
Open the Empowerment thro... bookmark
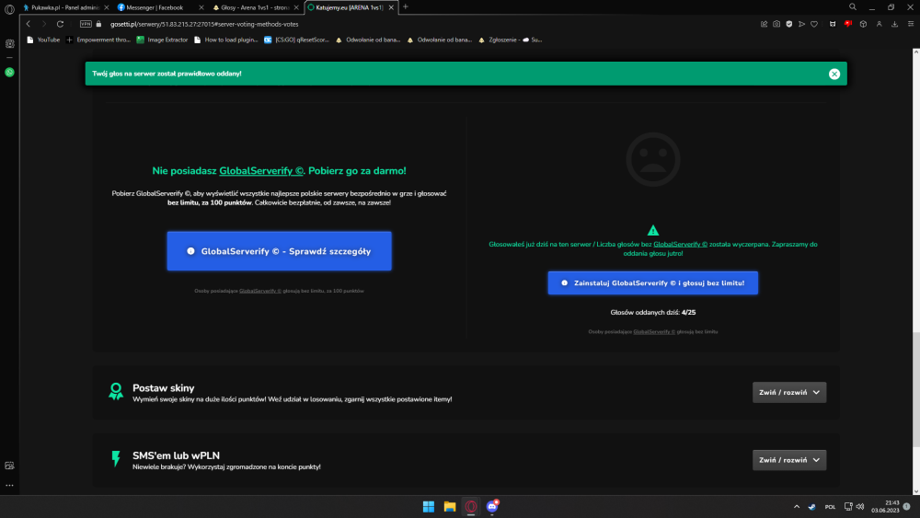point(98,40)
